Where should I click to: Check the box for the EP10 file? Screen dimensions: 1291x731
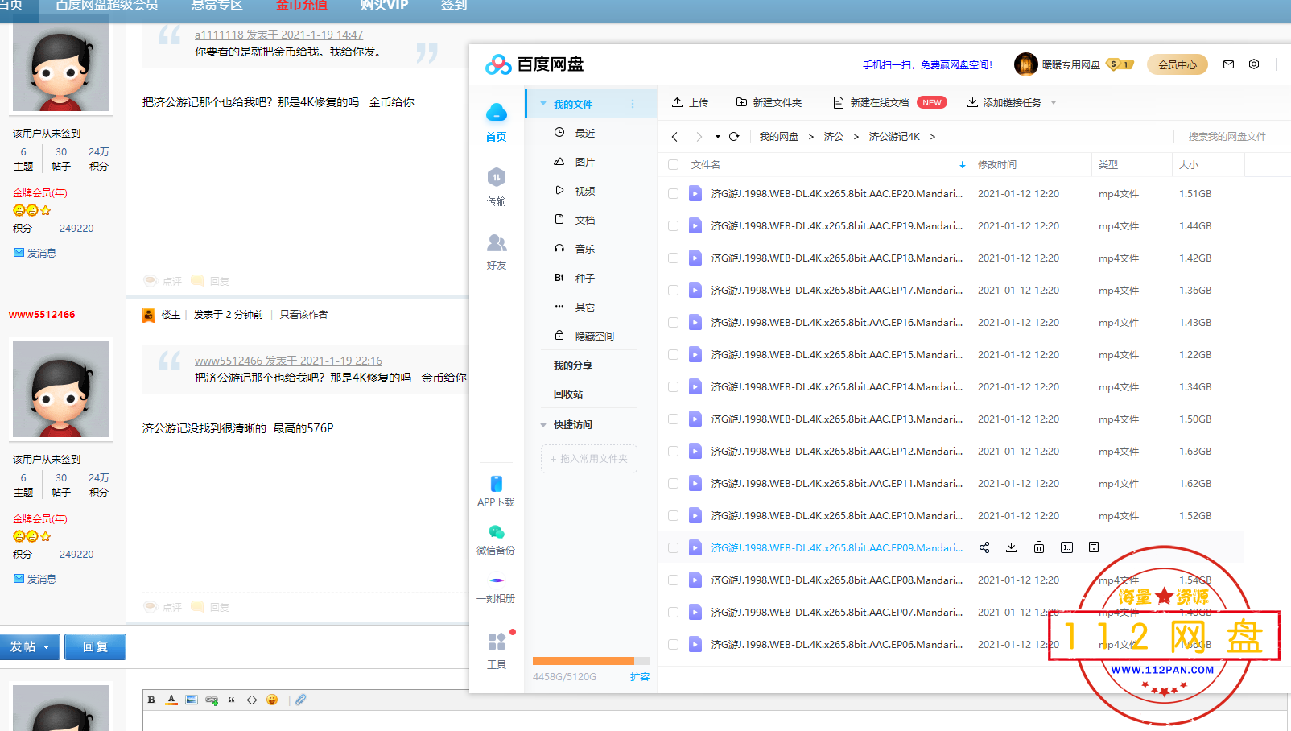pyautogui.click(x=673, y=515)
